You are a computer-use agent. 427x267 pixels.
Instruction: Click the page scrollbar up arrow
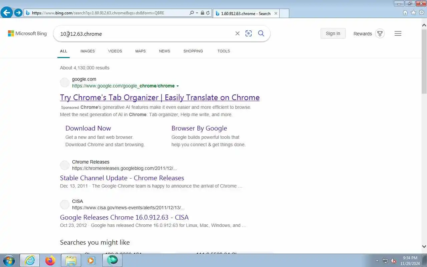coord(424,25)
